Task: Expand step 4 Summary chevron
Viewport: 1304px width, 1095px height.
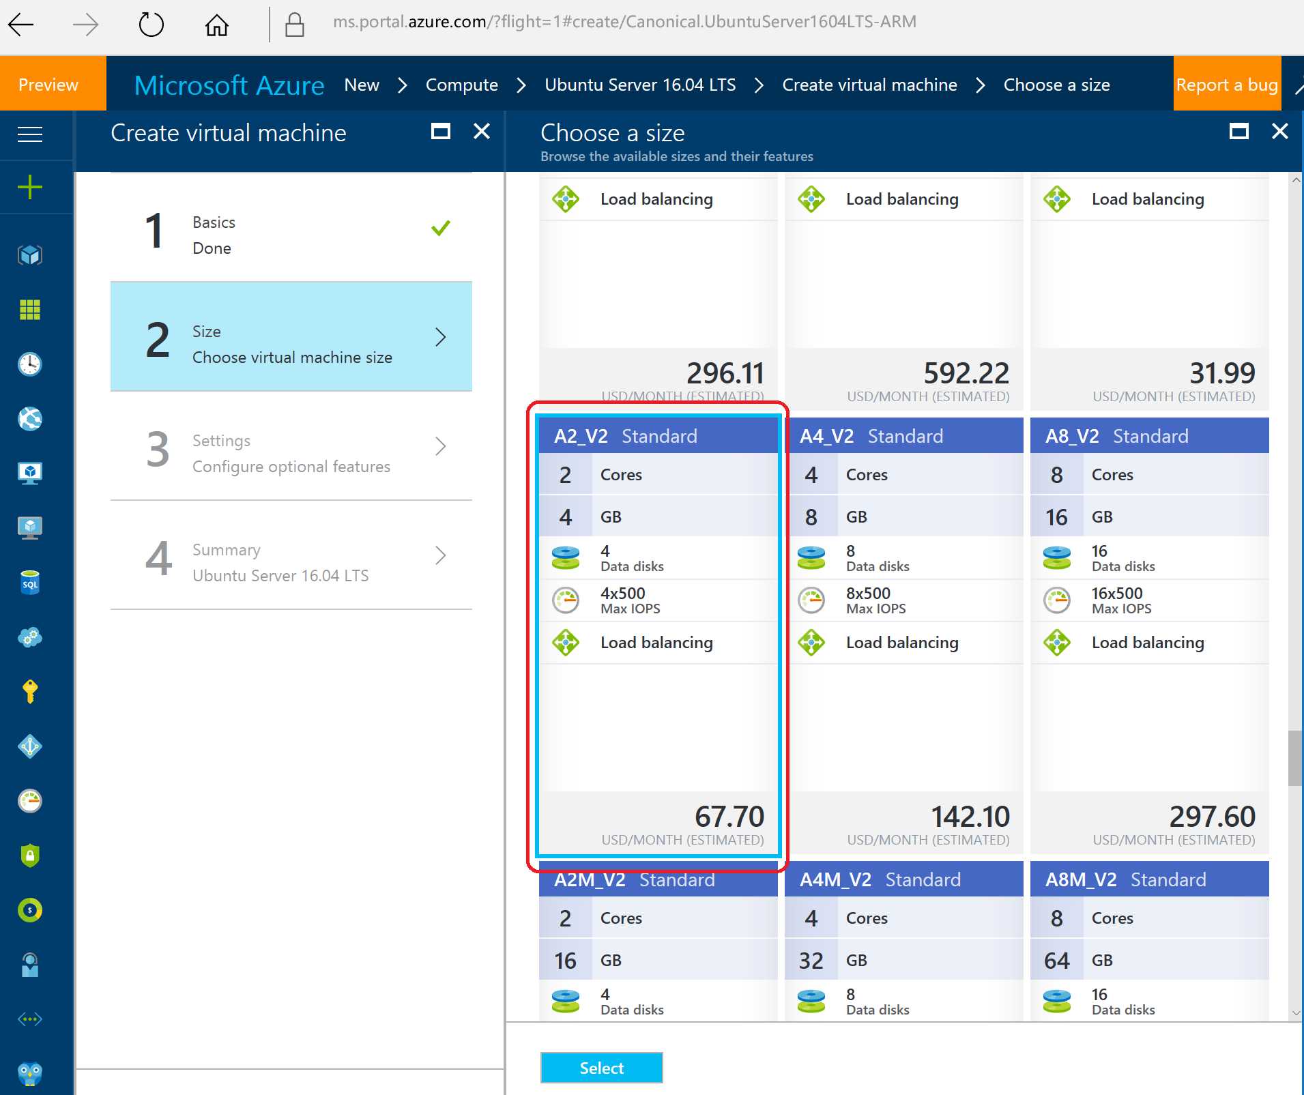Action: (441, 555)
